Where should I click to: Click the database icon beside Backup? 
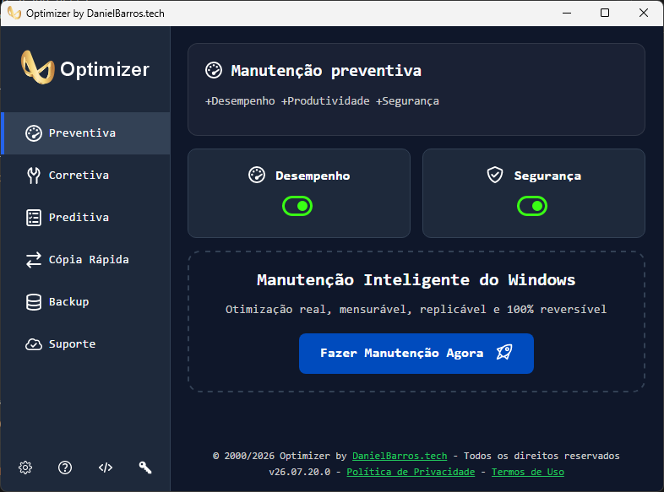(x=34, y=302)
